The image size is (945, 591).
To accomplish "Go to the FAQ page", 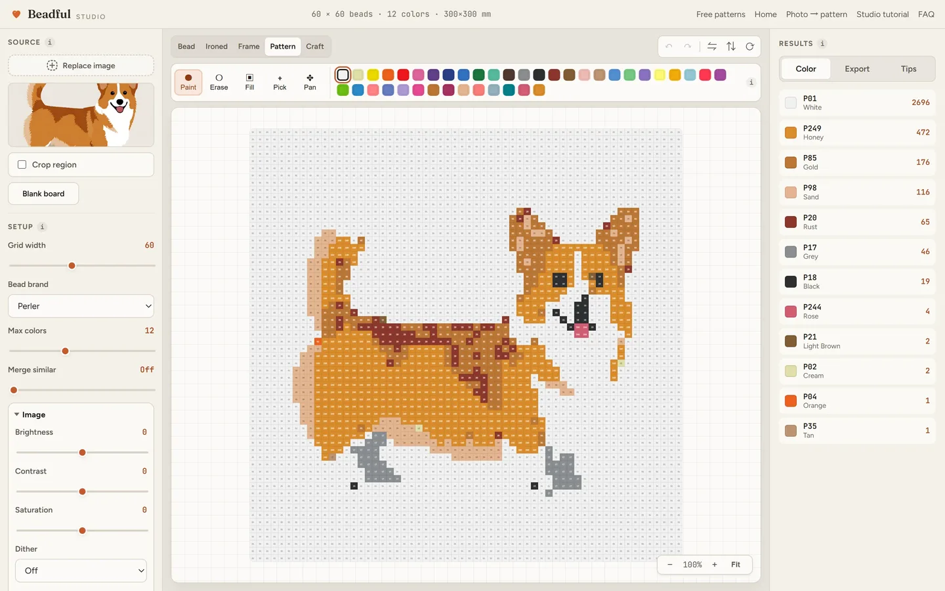I will [x=926, y=14].
